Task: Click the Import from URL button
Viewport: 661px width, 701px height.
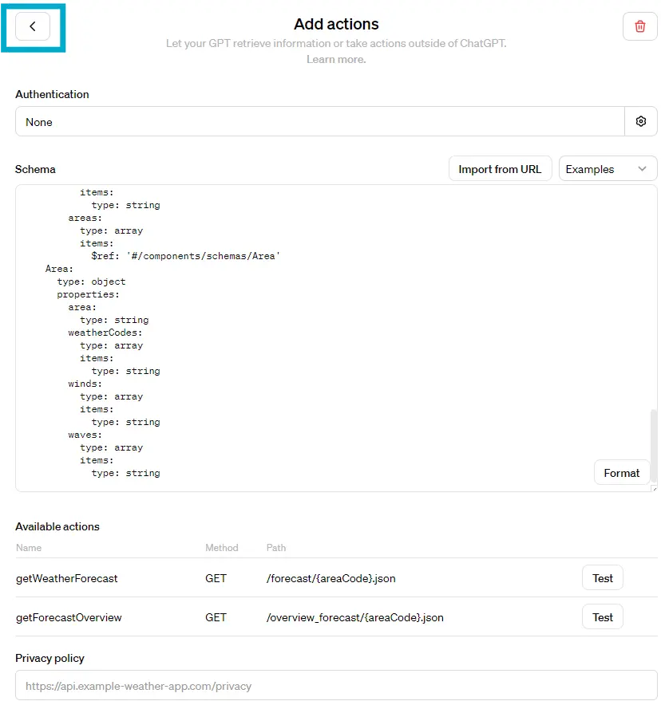Action: (x=500, y=169)
